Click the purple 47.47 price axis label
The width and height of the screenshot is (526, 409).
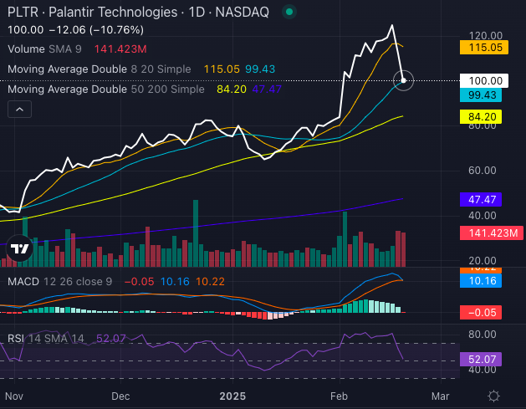click(x=484, y=200)
